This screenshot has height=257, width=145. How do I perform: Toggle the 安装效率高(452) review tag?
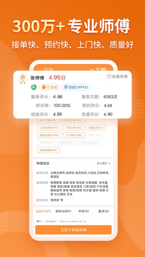click(x=73, y=120)
